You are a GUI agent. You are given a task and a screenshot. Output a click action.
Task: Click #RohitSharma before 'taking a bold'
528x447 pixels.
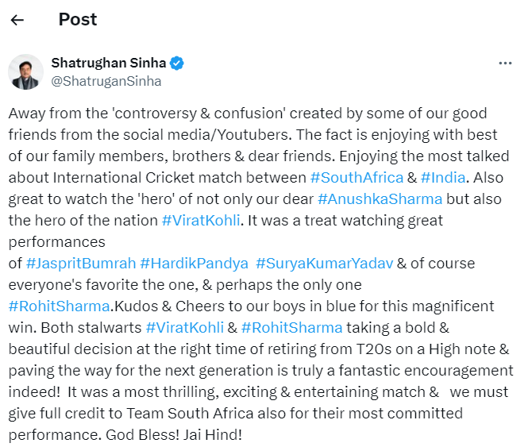[x=291, y=327]
